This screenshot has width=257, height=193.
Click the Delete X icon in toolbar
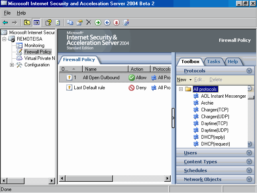coord(89,23)
